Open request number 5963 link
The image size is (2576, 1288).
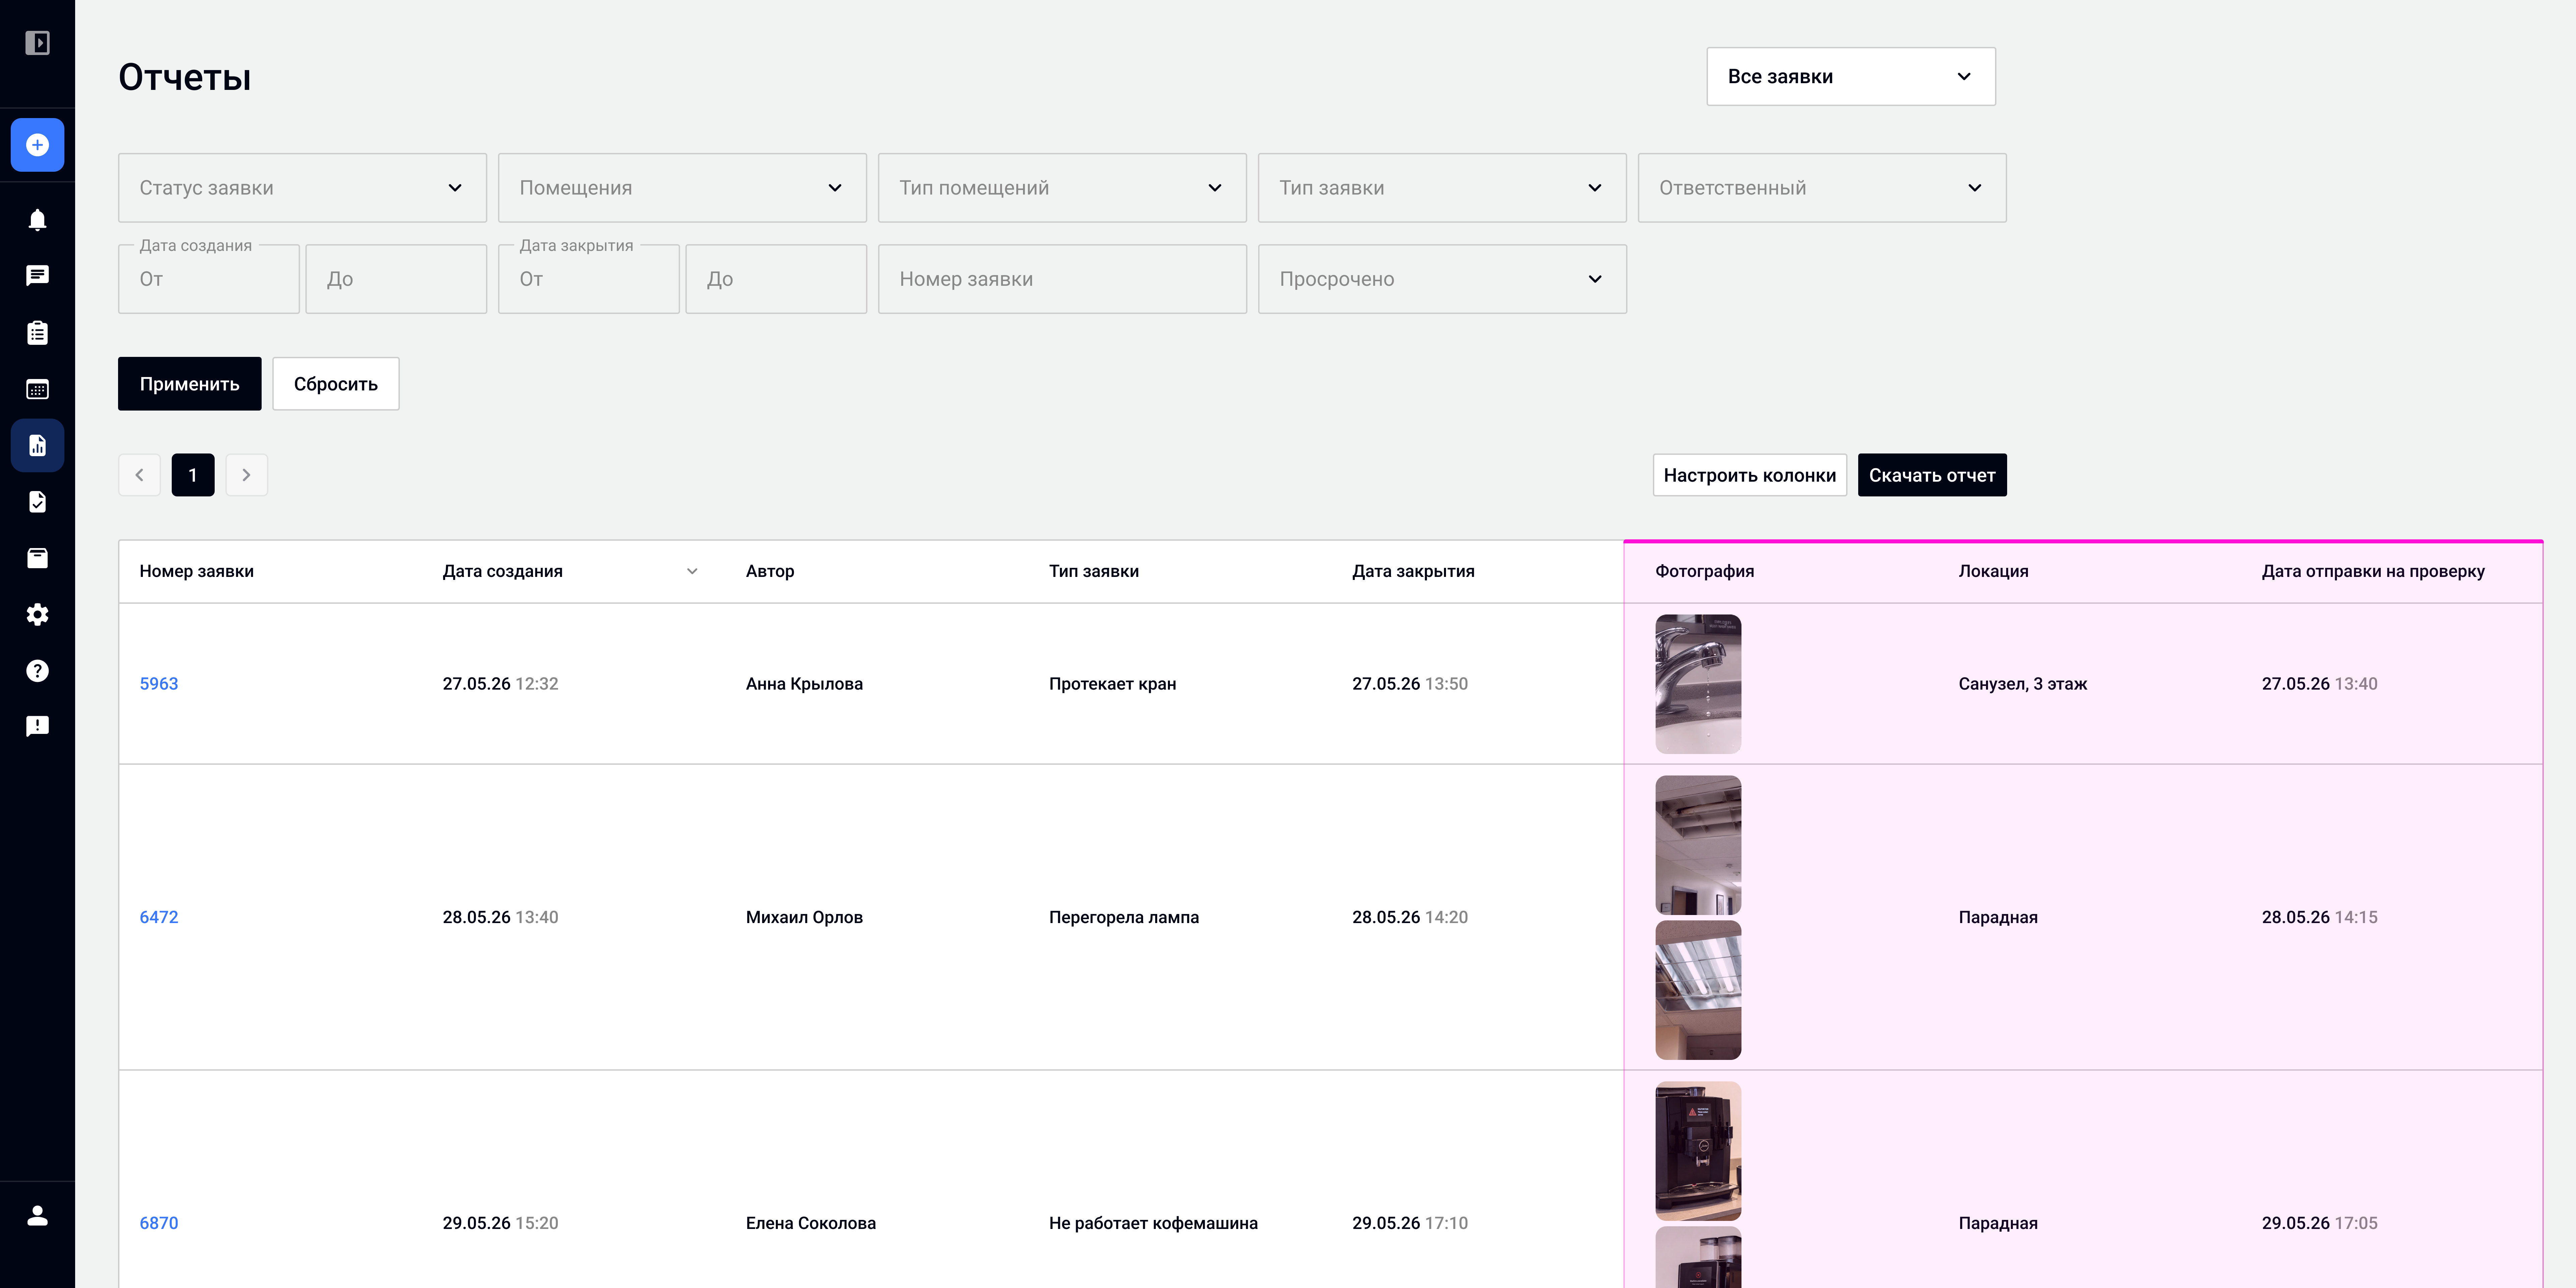[x=159, y=684]
